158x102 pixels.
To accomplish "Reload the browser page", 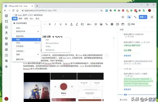I will (13, 10).
